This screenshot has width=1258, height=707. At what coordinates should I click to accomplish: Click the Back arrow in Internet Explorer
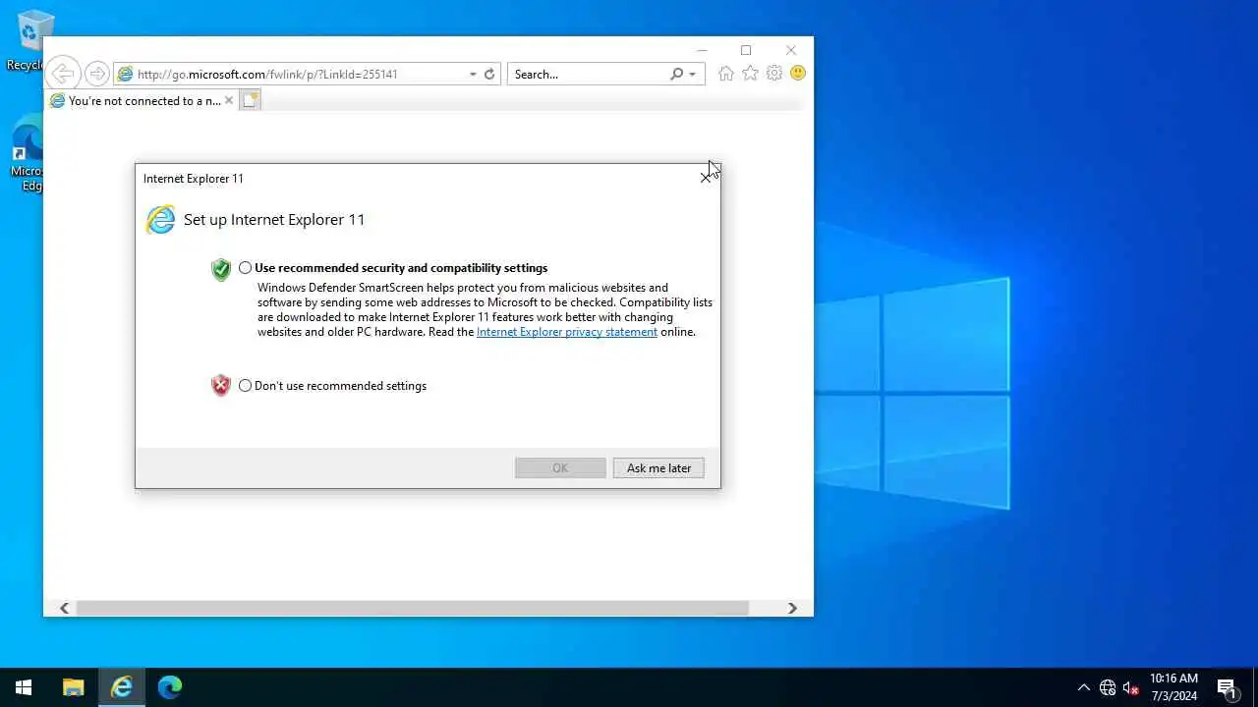[x=63, y=74]
